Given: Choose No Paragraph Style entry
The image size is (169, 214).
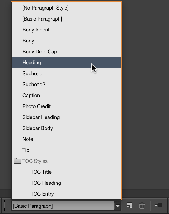Looking at the screenshot, I should 45,8.
